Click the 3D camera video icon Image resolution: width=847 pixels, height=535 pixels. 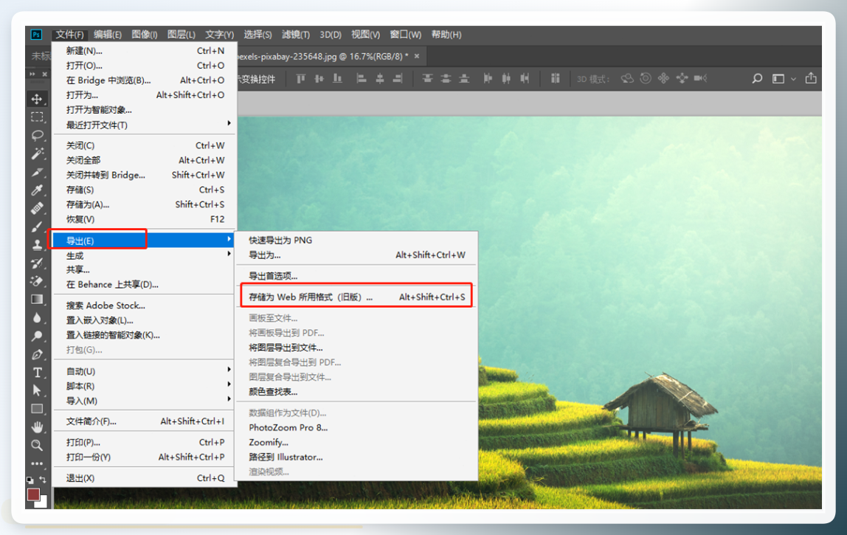701,78
